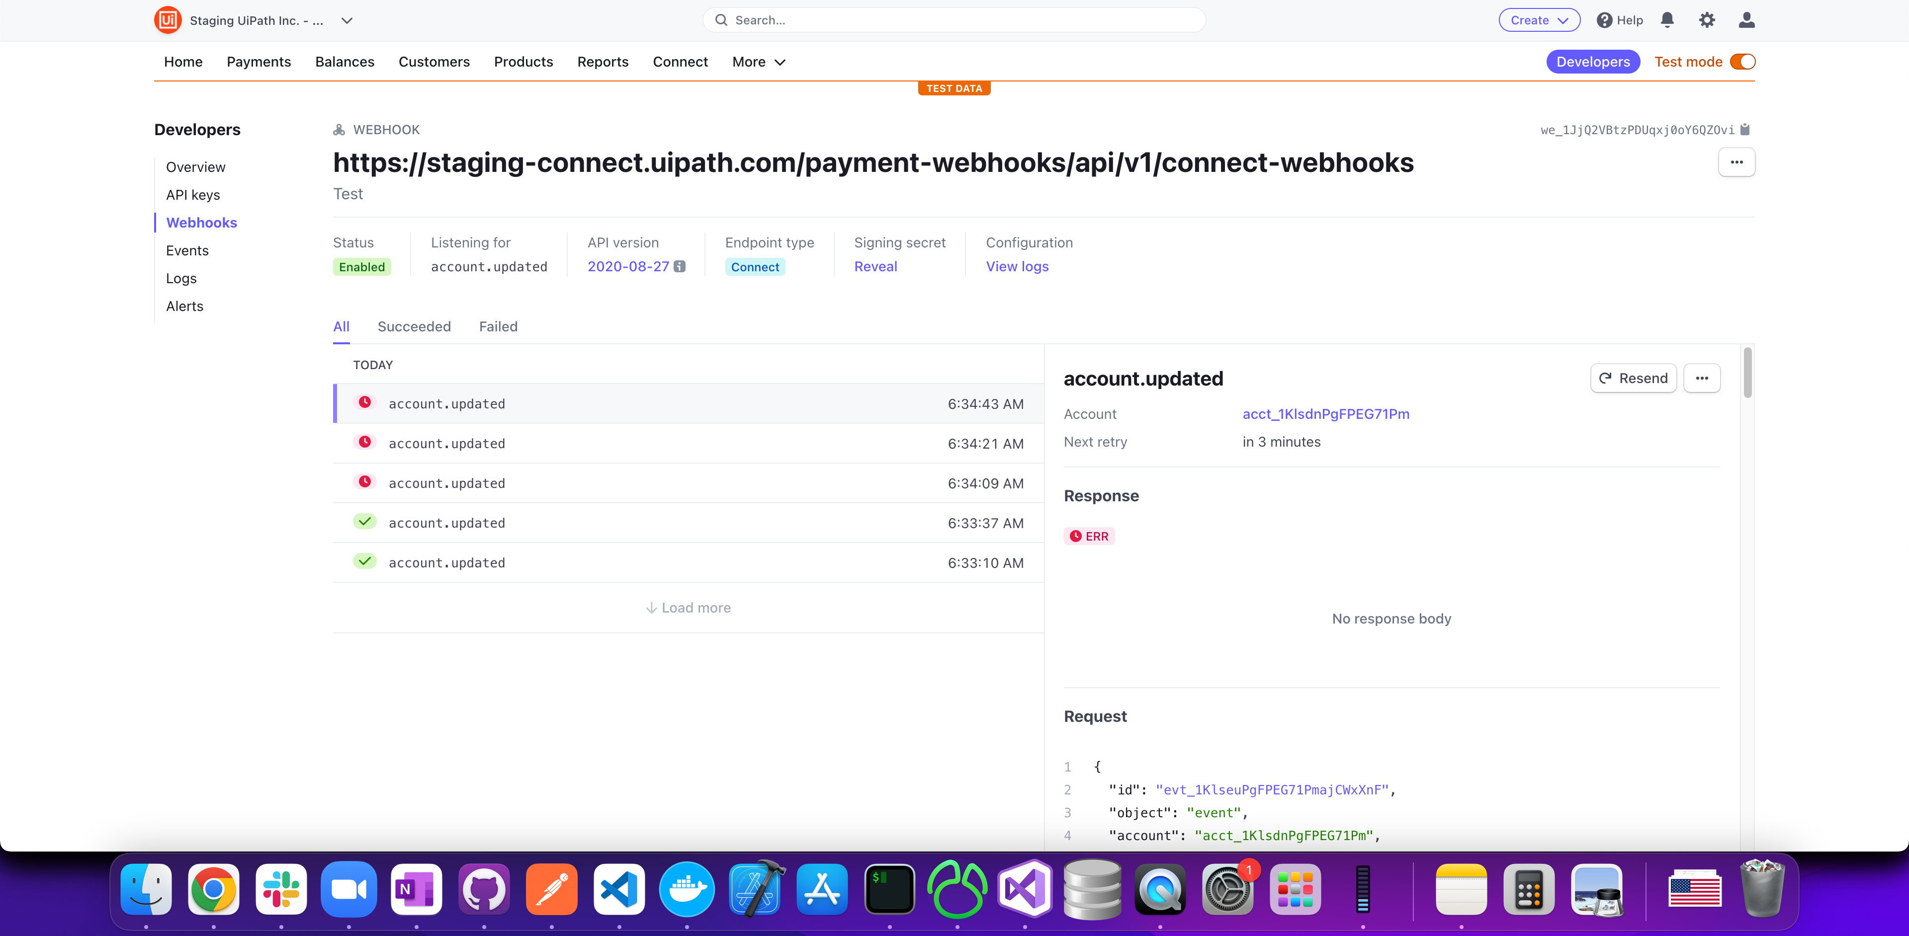Click the webhook icon beside WEBHOOK label
This screenshot has height=936, width=1909.
pos(339,130)
